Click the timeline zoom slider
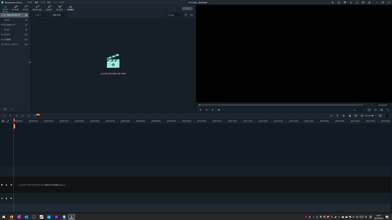This screenshot has height=220, width=392. pos(371,115)
